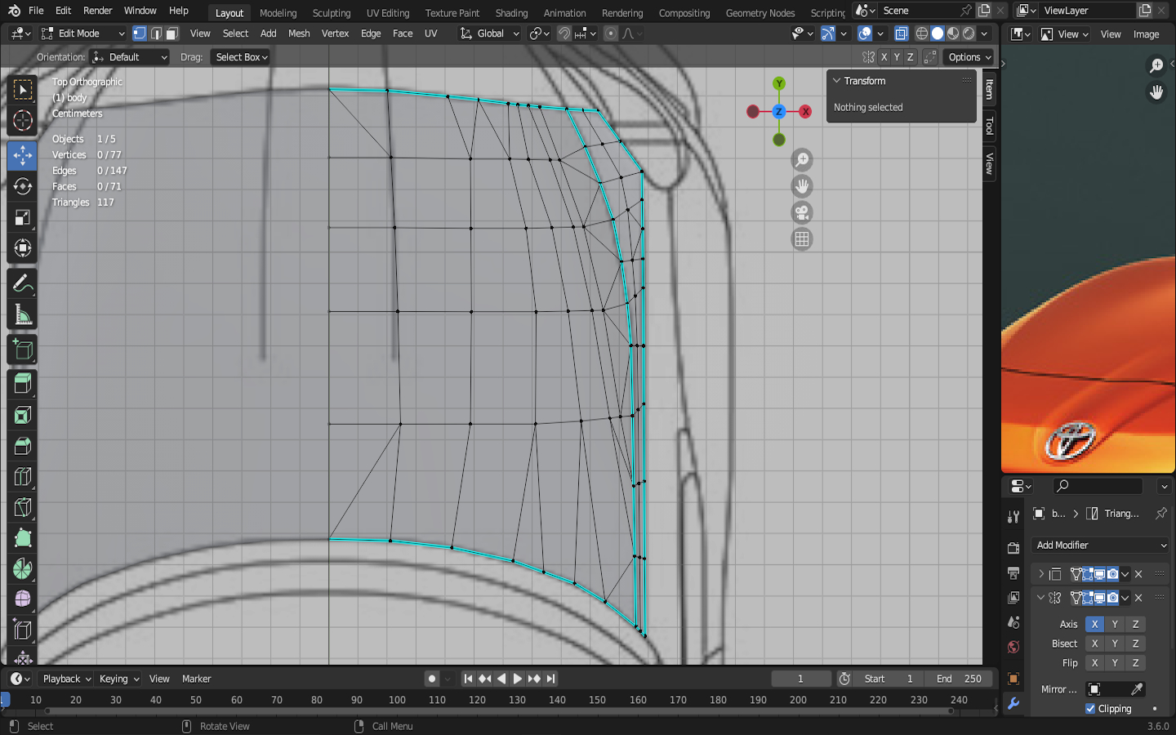Open the Options button in header
1176x735 pixels.
[969, 57]
